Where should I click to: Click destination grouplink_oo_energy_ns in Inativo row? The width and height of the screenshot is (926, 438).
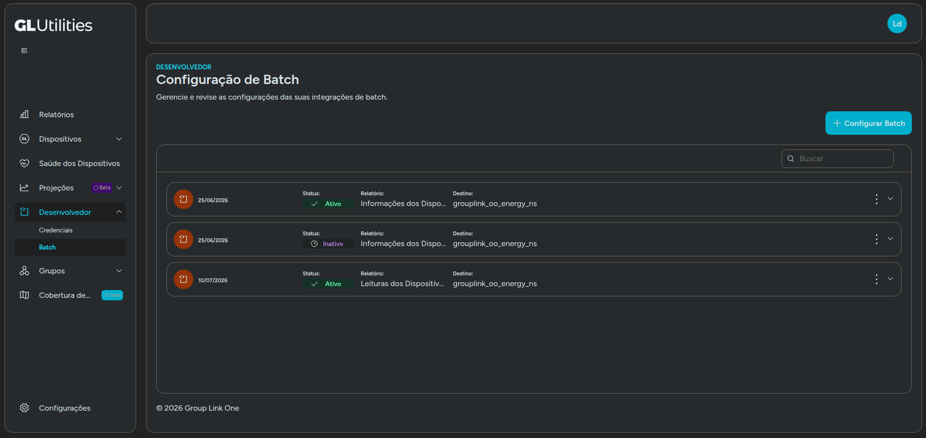pyautogui.click(x=495, y=244)
